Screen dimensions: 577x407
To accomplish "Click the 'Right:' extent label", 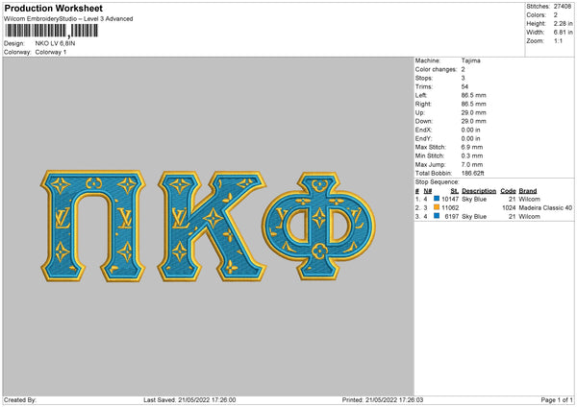I will click(423, 104).
